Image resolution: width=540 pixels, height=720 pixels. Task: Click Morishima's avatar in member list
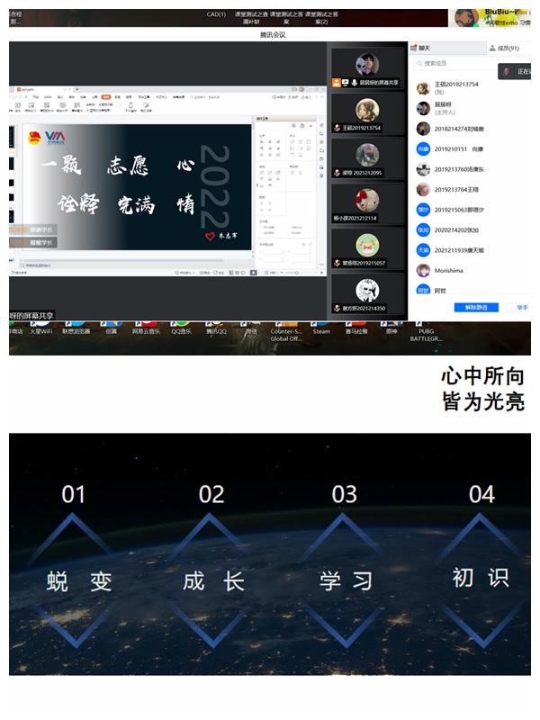pyautogui.click(x=423, y=270)
